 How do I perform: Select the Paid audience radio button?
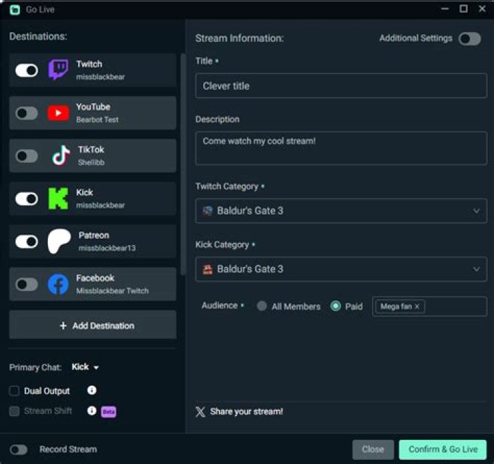(336, 305)
